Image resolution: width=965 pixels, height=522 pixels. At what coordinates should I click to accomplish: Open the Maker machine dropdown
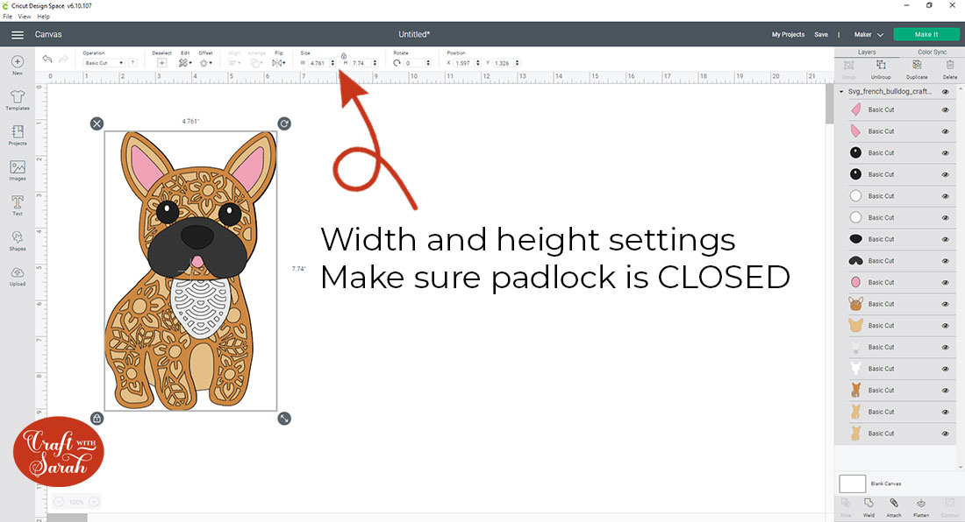coord(868,35)
